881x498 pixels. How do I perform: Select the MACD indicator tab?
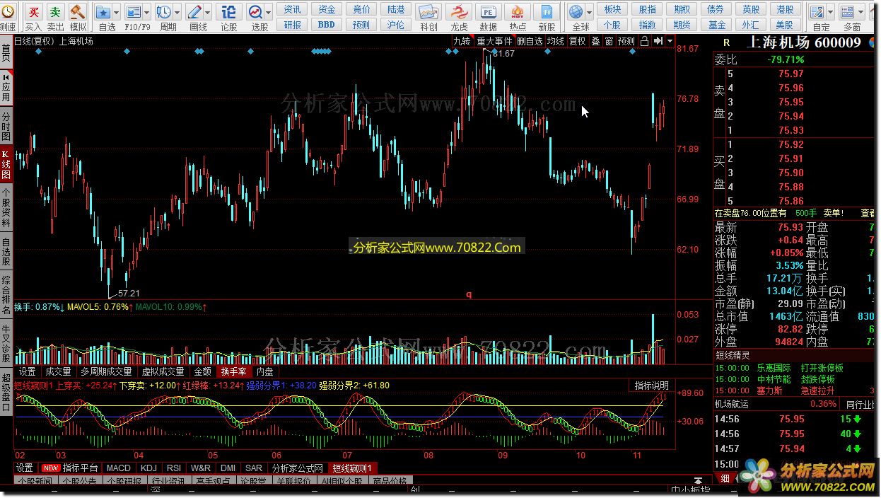pos(119,468)
